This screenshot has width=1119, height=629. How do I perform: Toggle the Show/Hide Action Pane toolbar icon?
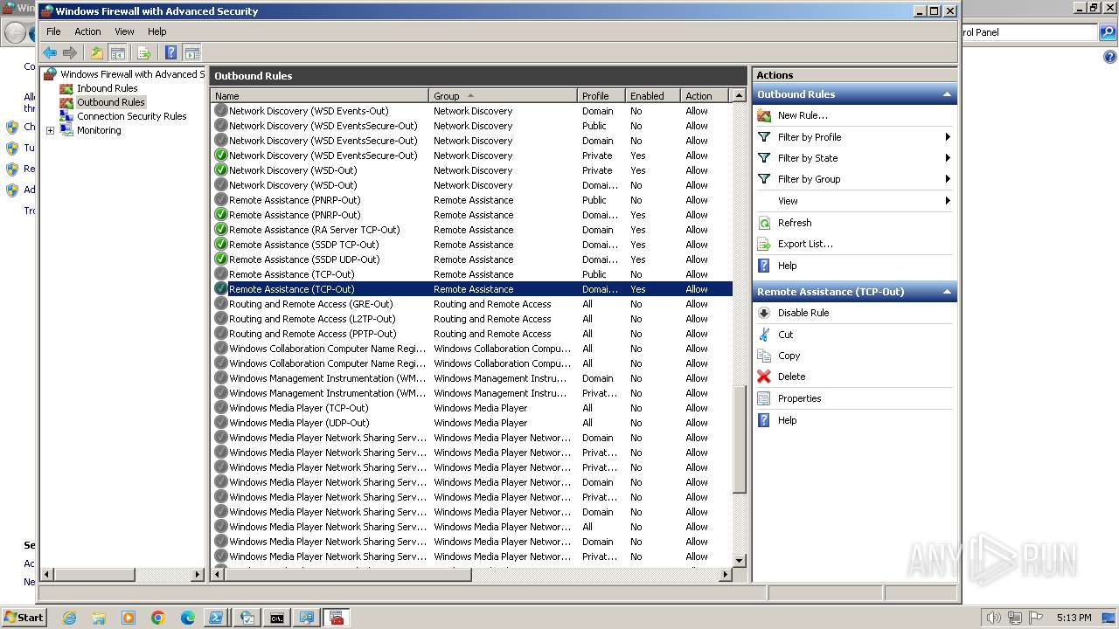coord(192,53)
